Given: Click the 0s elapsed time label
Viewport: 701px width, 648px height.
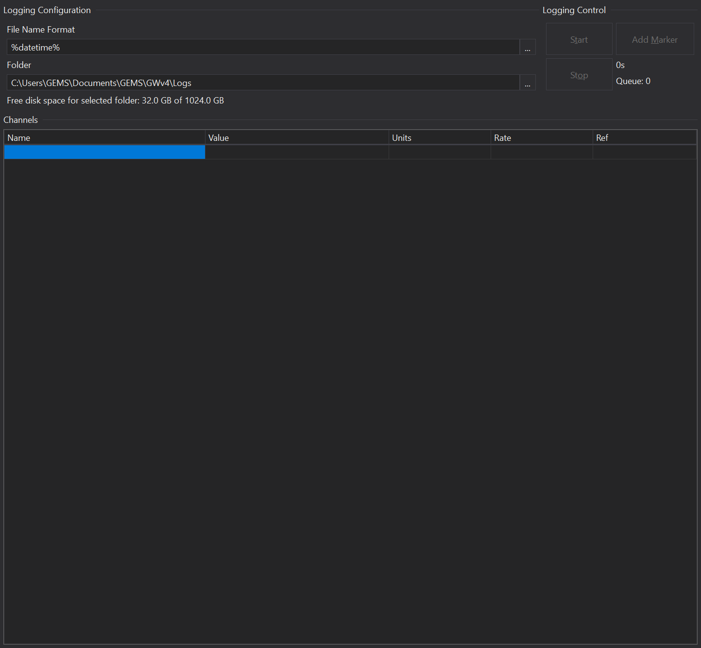Looking at the screenshot, I should click(x=620, y=65).
